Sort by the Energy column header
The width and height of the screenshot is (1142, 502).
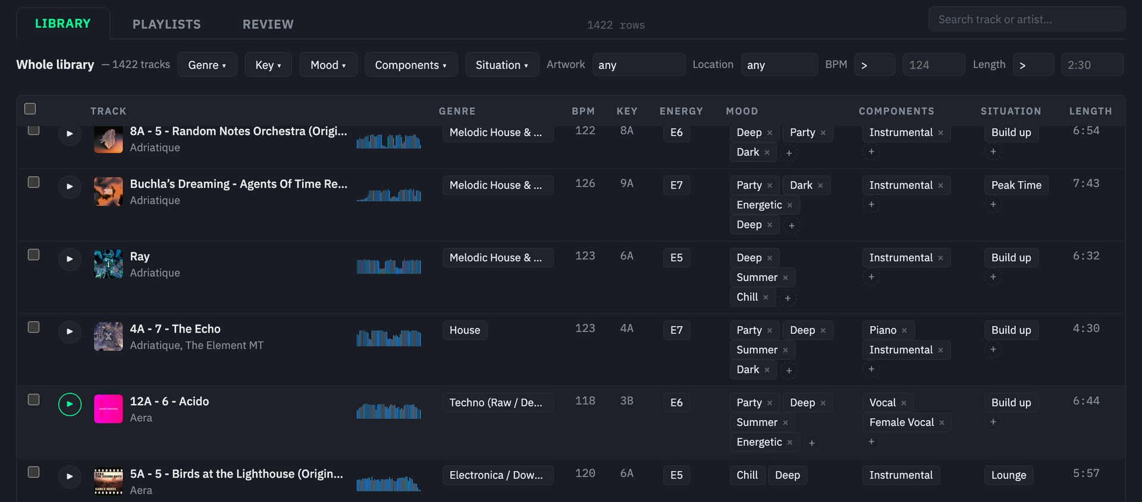(681, 111)
